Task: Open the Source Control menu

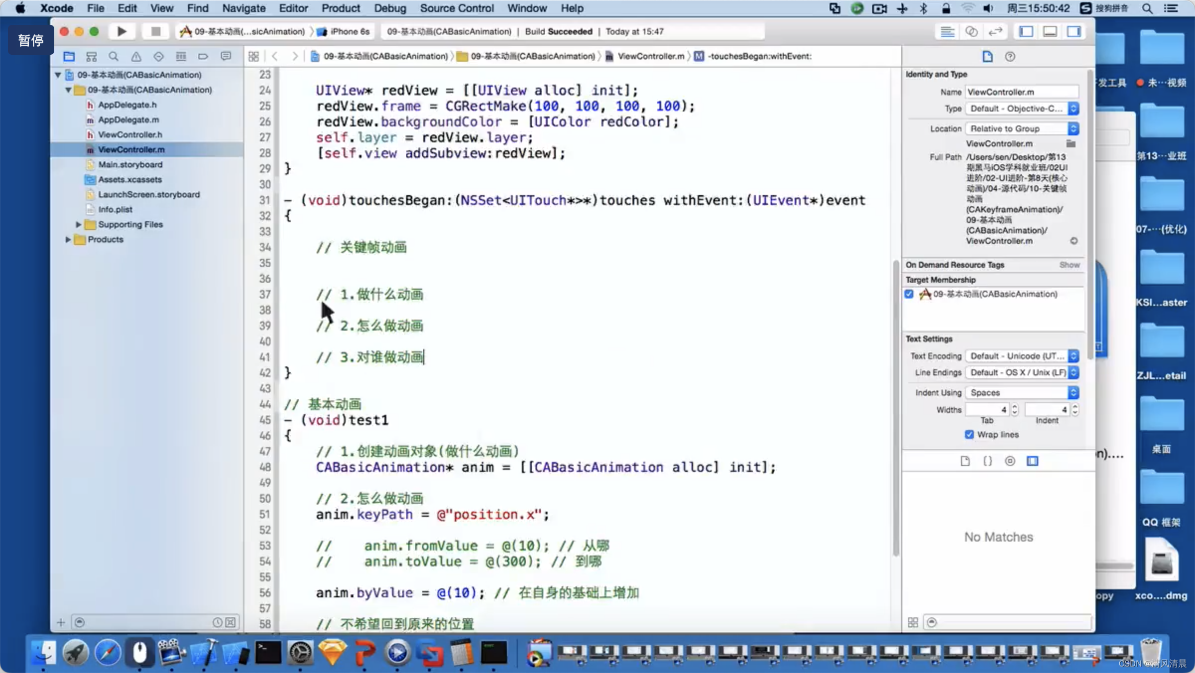Action: click(456, 7)
